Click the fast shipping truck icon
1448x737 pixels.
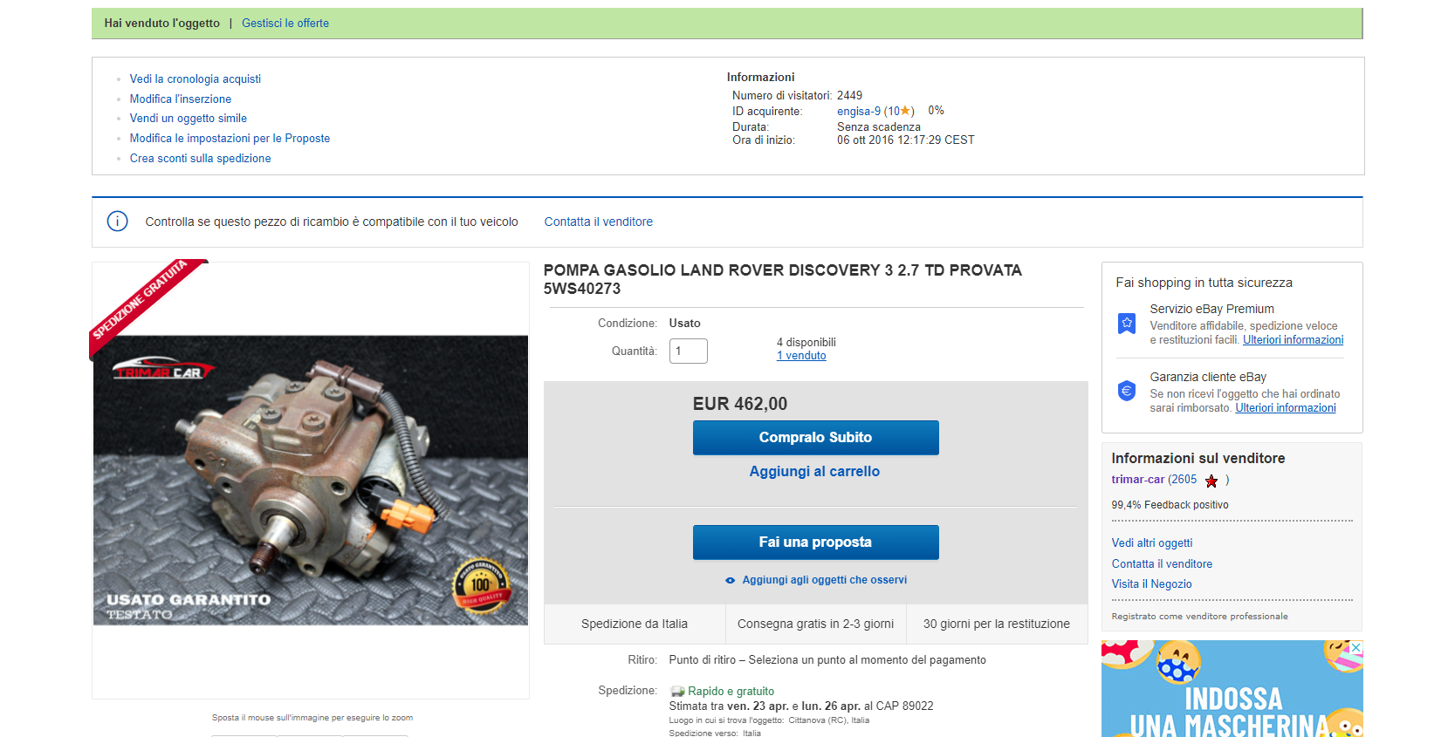tap(677, 692)
